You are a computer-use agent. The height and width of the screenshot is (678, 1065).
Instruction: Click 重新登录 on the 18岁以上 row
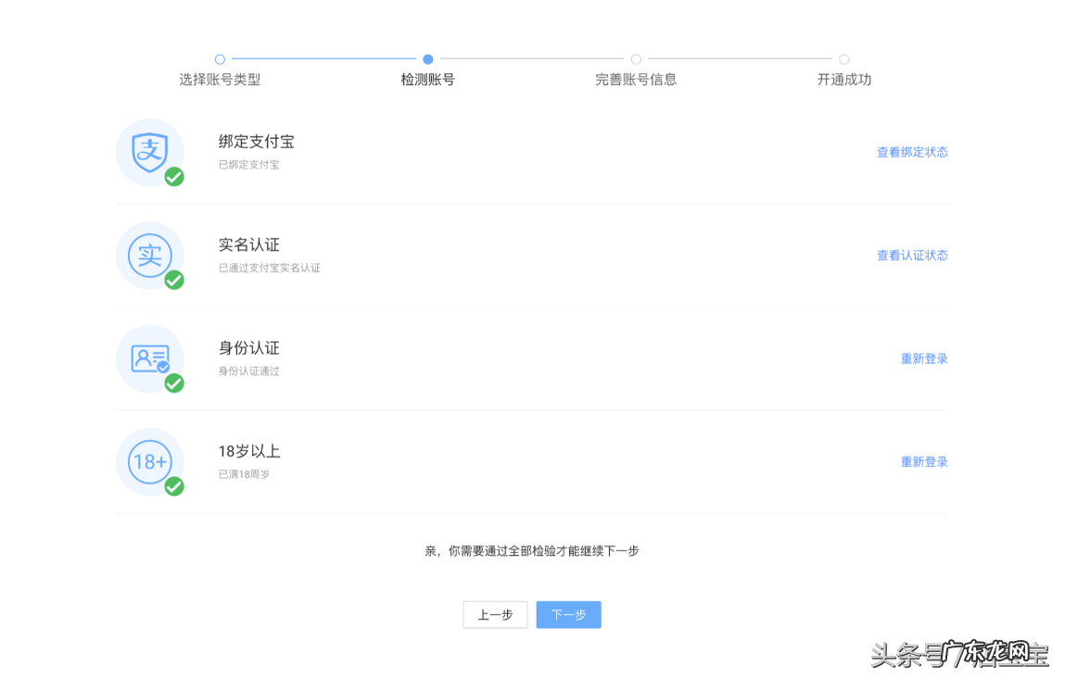922,461
